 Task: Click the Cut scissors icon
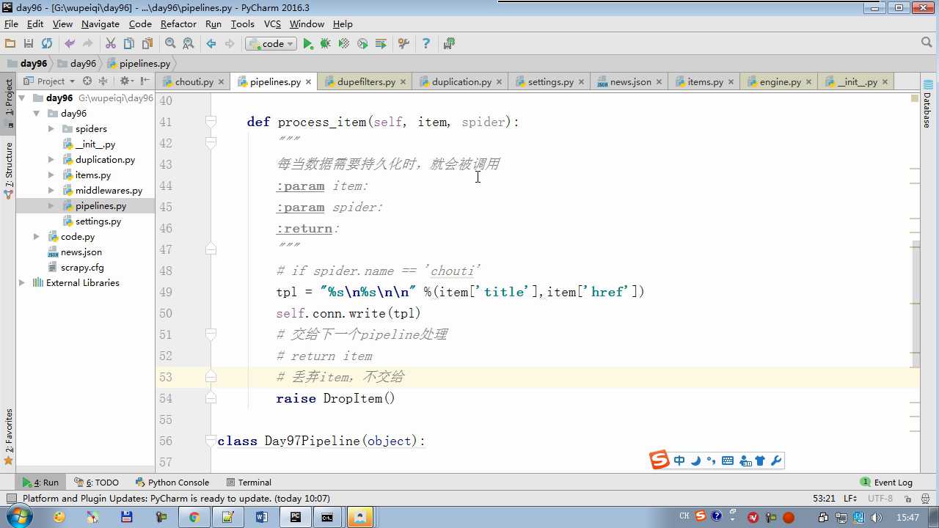point(111,44)
